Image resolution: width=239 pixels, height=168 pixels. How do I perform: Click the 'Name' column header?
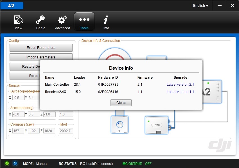coord(49,77)
